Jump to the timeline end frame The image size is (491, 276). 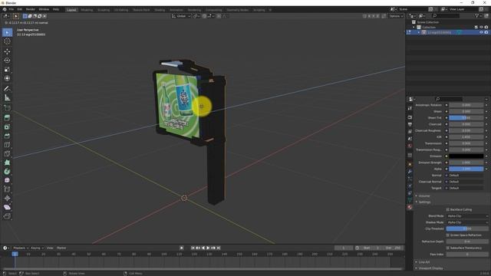pyautogui.click(x=219, y=248)
